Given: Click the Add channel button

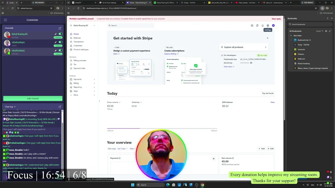Looking at the screenshot, I should (33, 98).
